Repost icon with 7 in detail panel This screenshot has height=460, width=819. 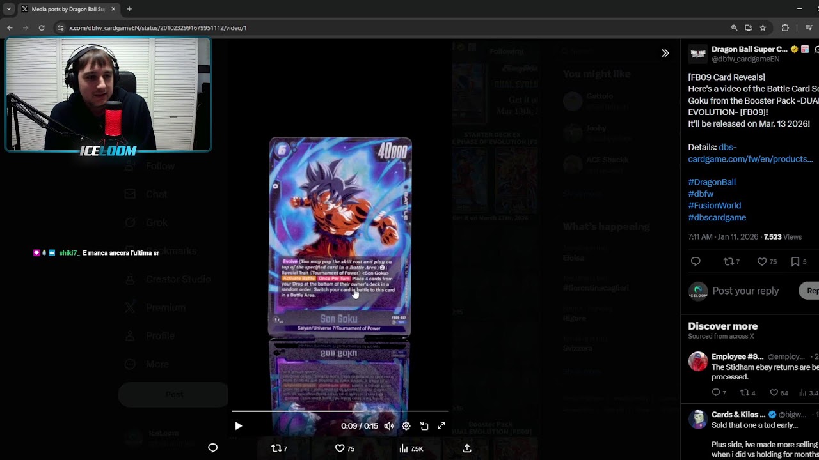pyautogui.click(x=731, y=261)
